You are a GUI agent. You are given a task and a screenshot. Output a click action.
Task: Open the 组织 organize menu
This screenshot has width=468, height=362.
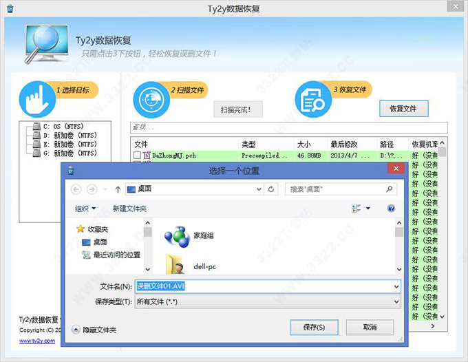click(85, 209)
